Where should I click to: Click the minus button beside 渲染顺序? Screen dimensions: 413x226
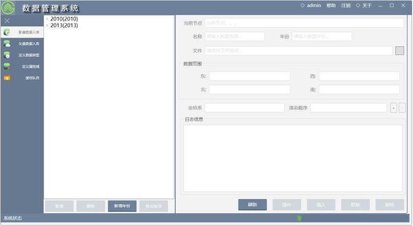coord(402,108)
